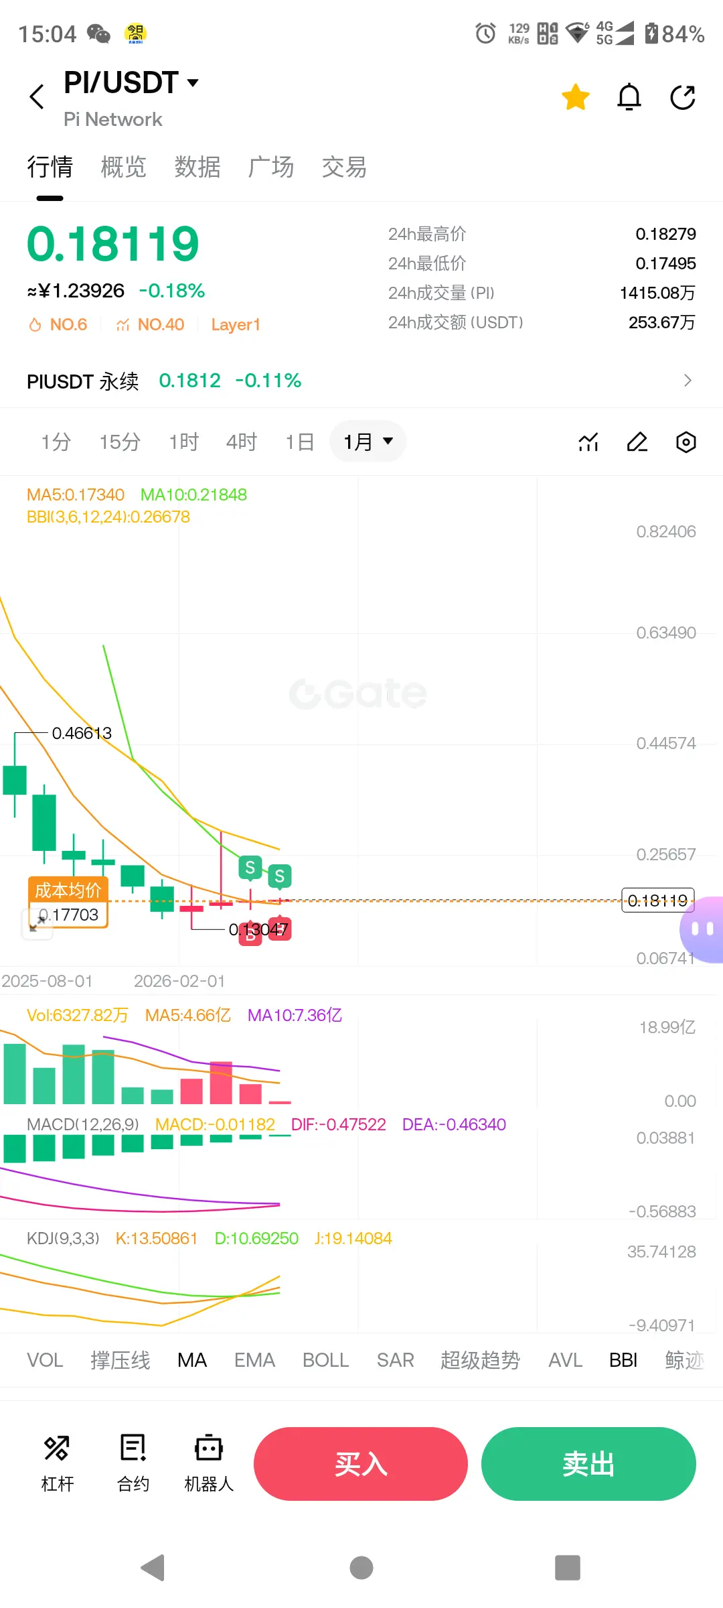Image resolution: width=723 pixels, height=1608 pixels.
Task: Tap the KDJ(9,3,3) label
Action: (63, 1238)
